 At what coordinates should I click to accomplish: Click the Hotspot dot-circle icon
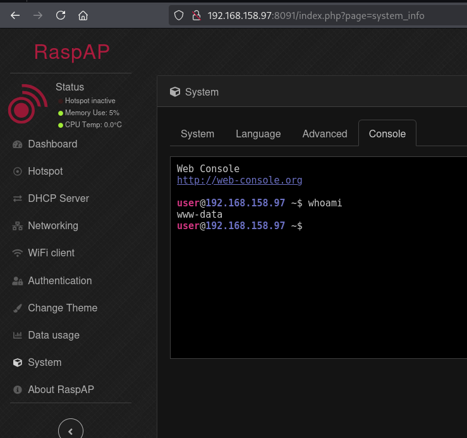tap(17, 172)
